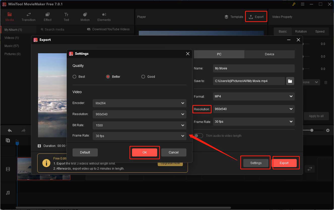Screen dimensions: 334x210
Task: Click the Export button in Player header
Action: pos(256,17)
